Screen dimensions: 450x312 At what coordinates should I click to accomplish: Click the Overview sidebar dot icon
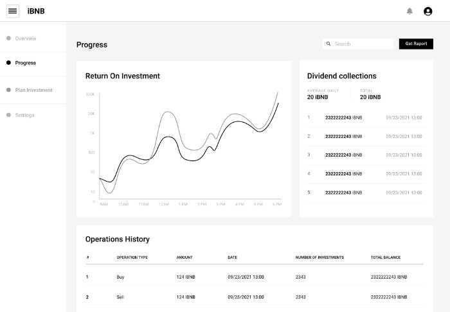click(8, 38)
